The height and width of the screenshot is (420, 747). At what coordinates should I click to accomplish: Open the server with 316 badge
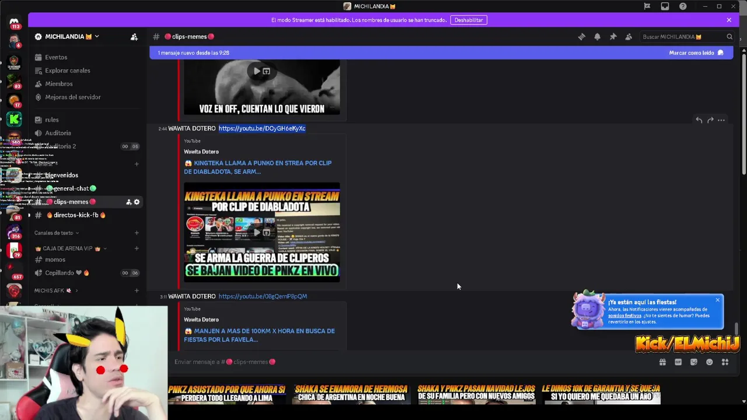pos(14,232)
